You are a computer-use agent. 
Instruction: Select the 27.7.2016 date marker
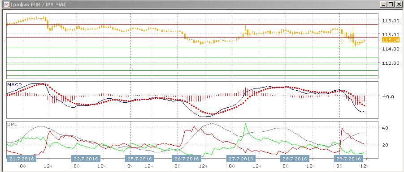tap(240, 159)
